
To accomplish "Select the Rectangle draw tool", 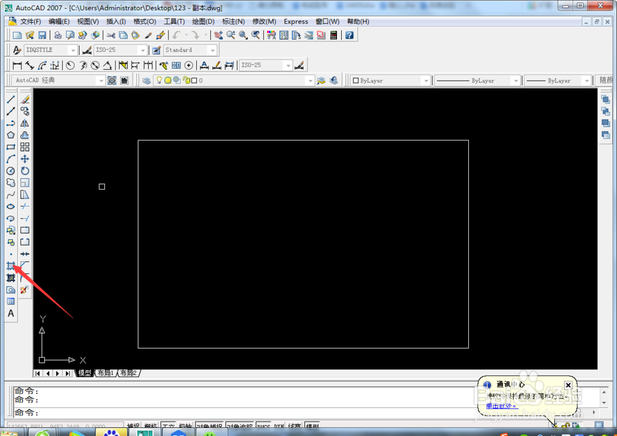I will pos(10,147).
